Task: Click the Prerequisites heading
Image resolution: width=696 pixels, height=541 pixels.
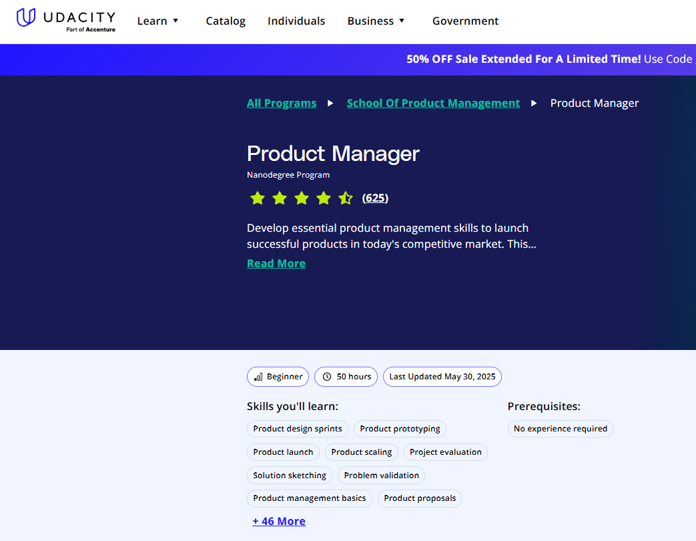Action: (544, 406)
